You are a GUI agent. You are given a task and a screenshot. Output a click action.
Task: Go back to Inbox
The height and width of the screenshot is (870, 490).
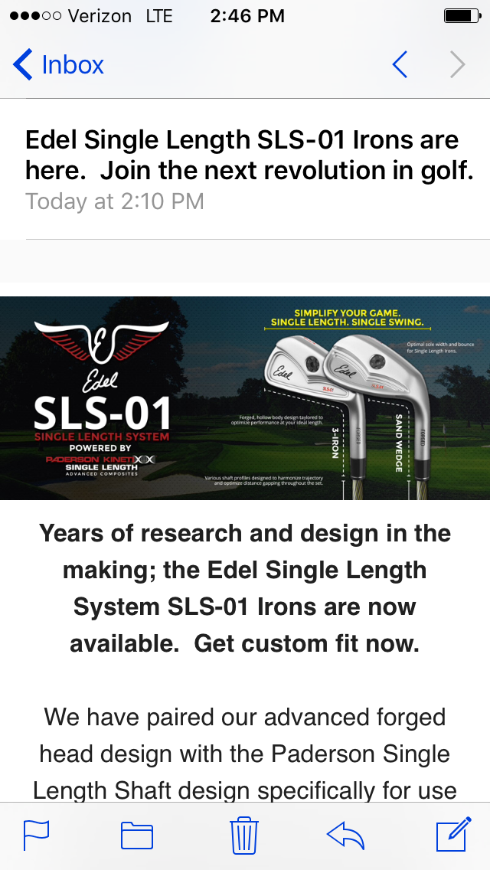(59, 65)
